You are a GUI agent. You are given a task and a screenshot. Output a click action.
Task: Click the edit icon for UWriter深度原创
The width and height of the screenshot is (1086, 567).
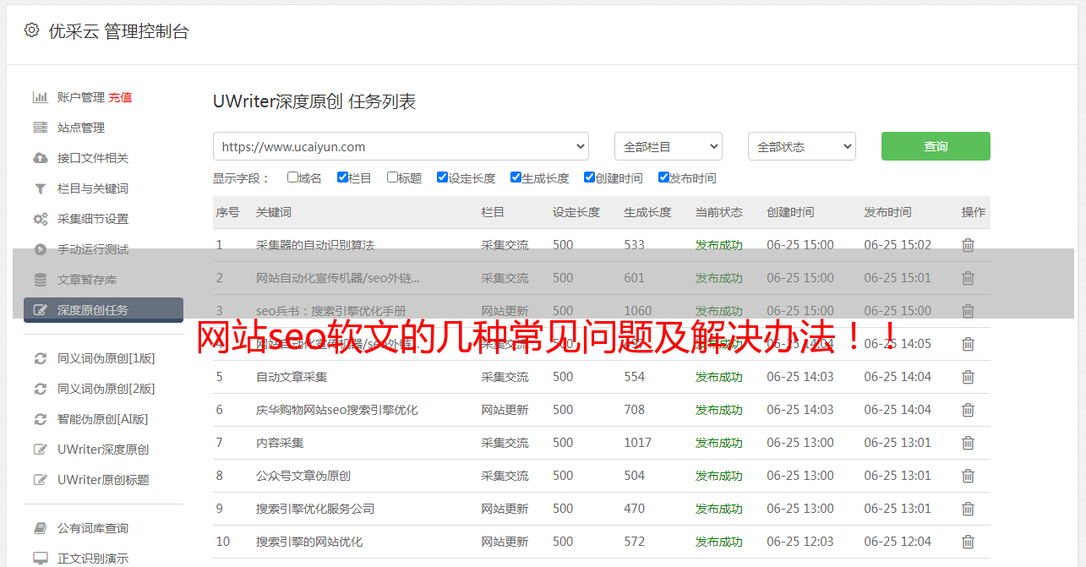[40, 450]
